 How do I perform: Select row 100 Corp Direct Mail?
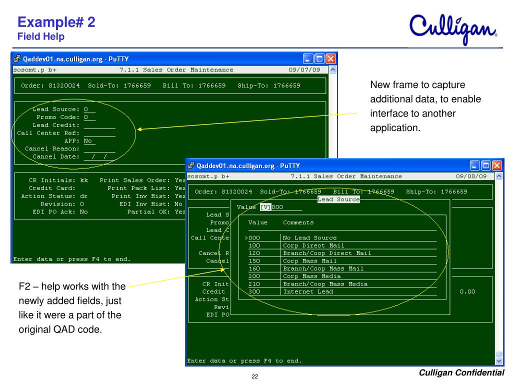tap(342, 245)
